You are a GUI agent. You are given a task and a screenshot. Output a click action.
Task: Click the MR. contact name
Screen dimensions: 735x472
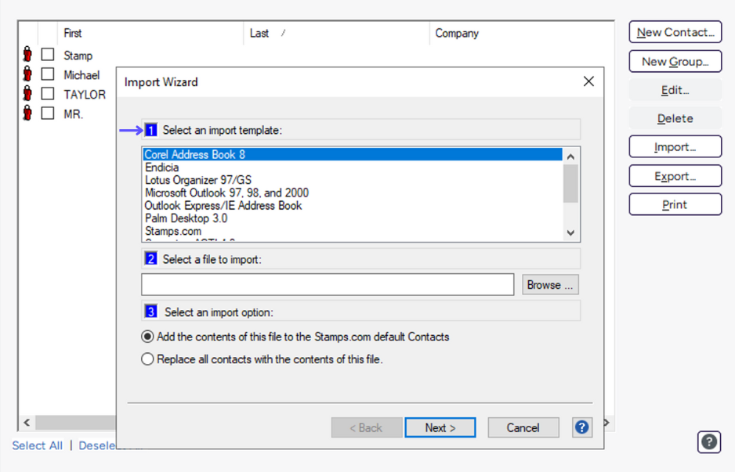[73, 114]
